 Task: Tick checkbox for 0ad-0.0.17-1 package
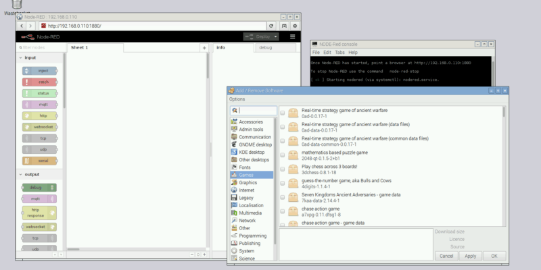[x=283, y=113]
